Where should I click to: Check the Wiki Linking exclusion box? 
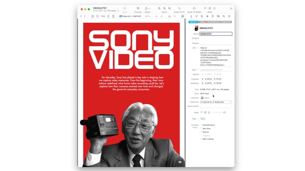(x=201, y=139)
